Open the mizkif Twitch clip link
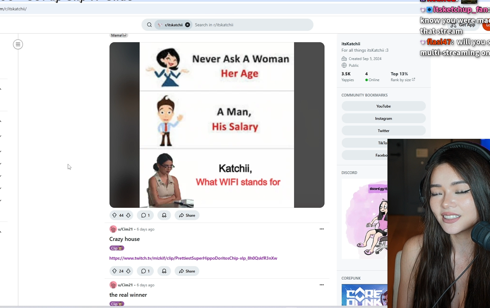This screenshot has height=308, width=490. 193,258
